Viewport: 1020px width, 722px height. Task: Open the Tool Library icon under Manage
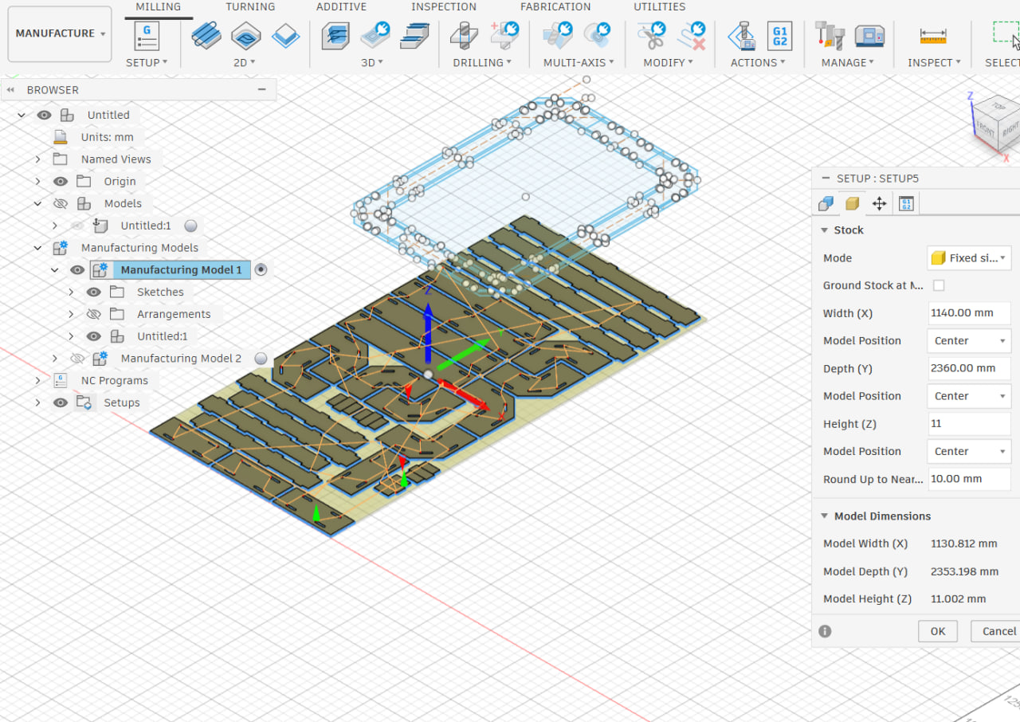830,36
